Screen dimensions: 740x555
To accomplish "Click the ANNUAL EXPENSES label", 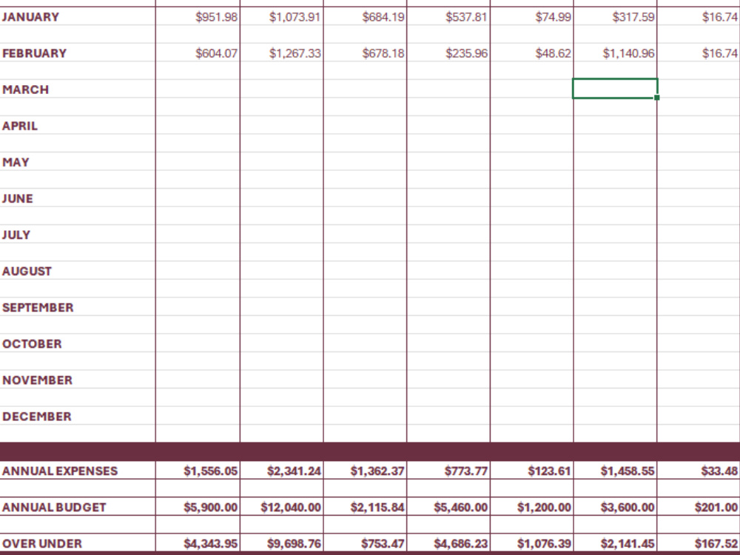I will point(60,471).
